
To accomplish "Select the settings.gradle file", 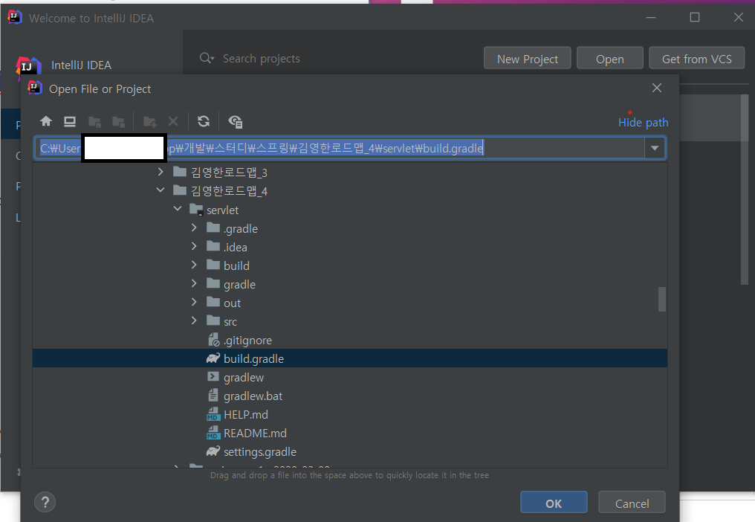I will [260, 451].
